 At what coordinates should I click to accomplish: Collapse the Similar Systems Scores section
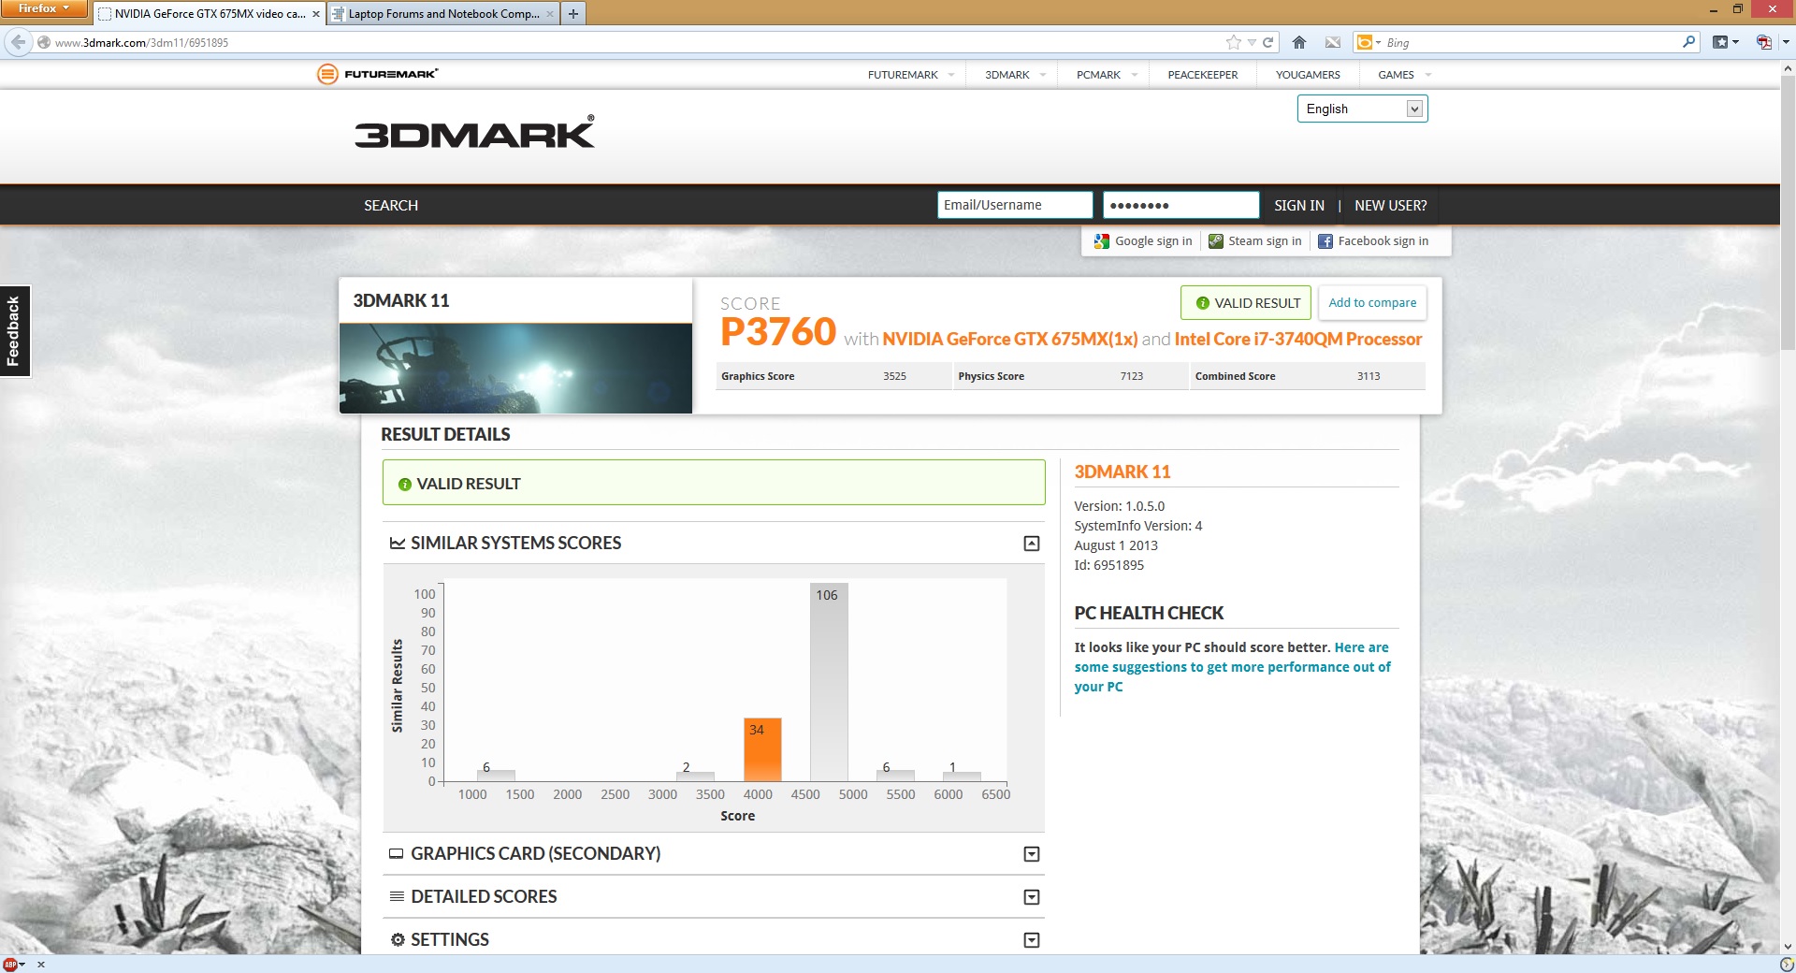1032,544
